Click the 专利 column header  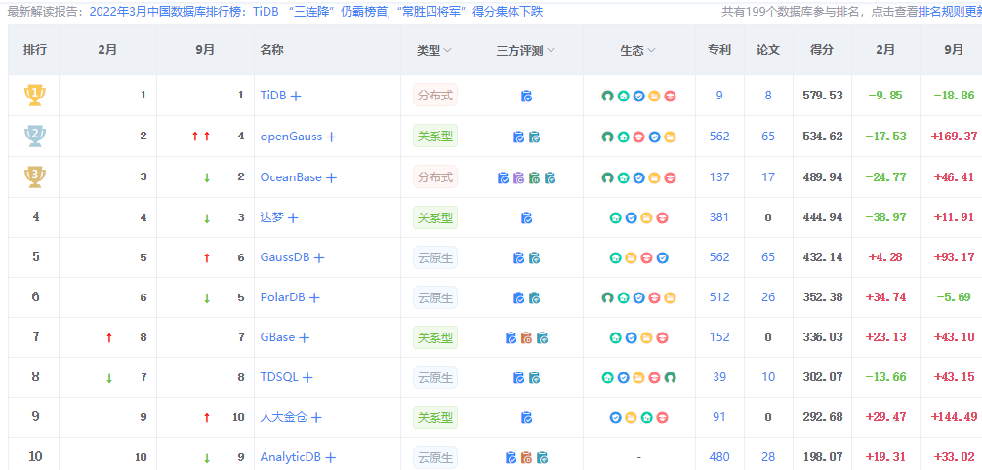click(x=718, y=50)
